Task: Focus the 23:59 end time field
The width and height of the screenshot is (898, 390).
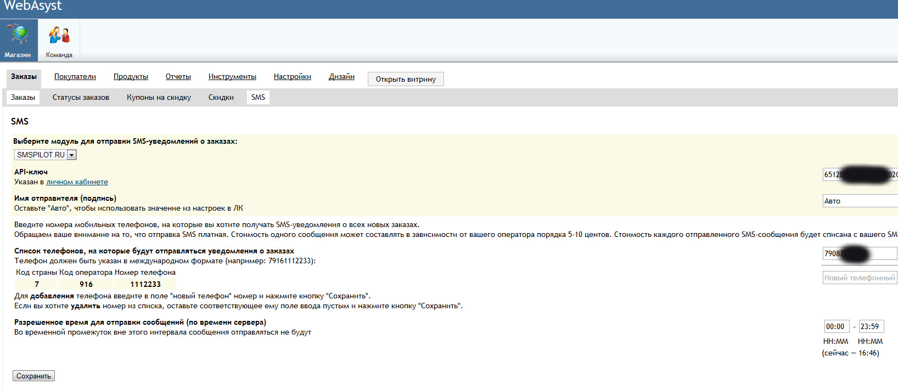Action: 871,326
